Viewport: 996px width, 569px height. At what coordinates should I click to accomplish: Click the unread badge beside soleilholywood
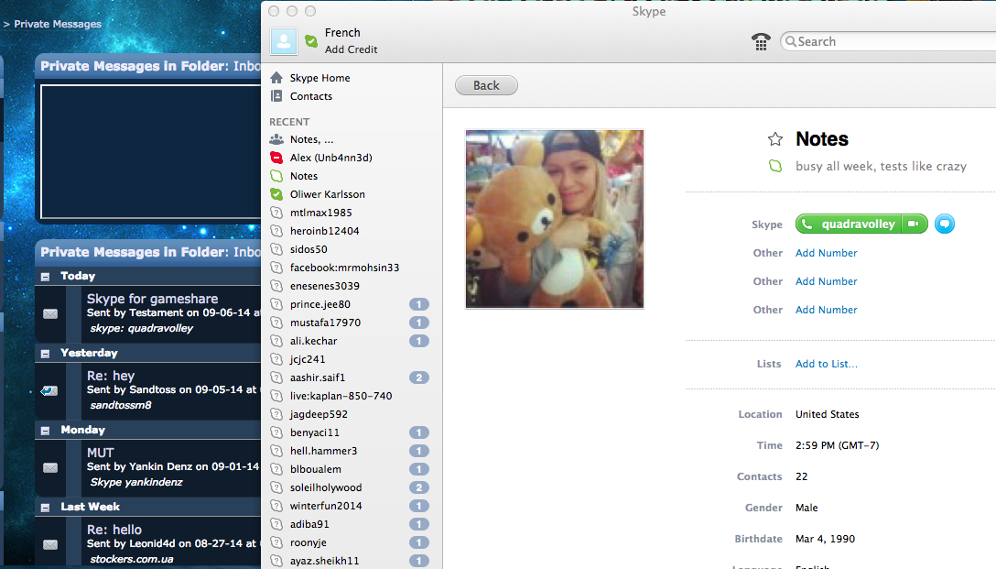(419, 487)
